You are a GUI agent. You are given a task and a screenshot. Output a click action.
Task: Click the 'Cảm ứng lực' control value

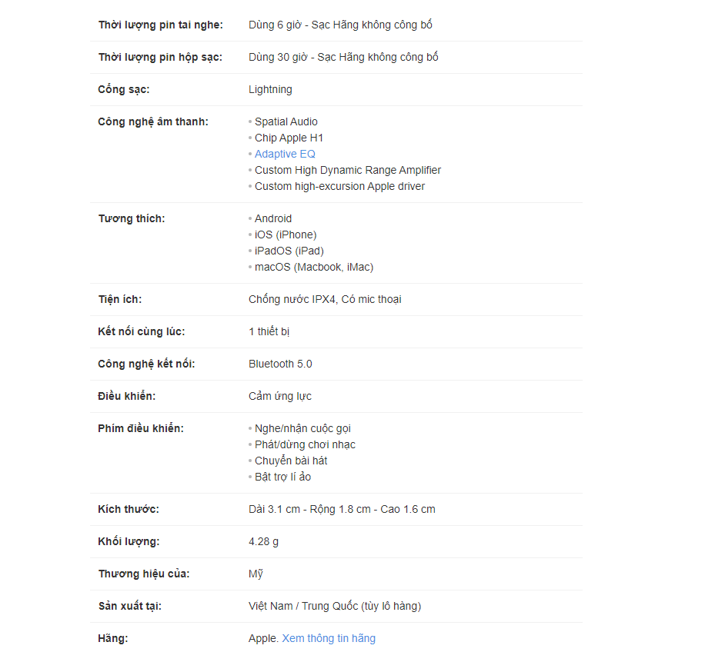(x=280, y=396)
